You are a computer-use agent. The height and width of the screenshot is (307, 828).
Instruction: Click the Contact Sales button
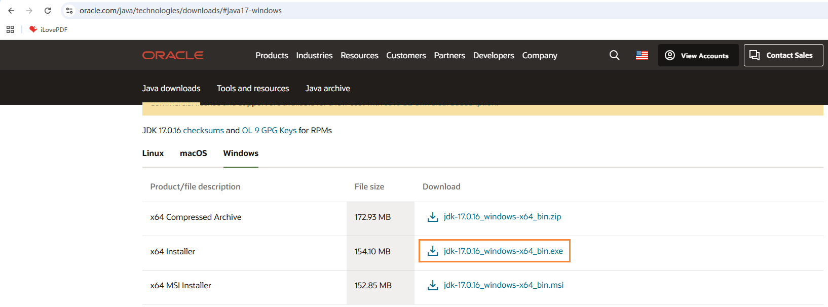(783, 55)
